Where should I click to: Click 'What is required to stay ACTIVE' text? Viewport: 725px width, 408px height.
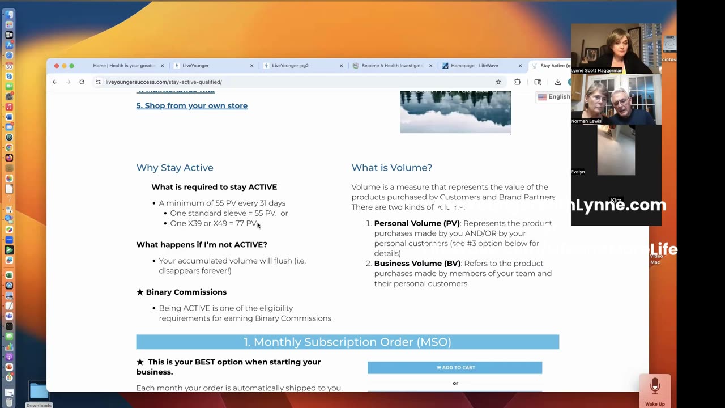coord(214,187)
